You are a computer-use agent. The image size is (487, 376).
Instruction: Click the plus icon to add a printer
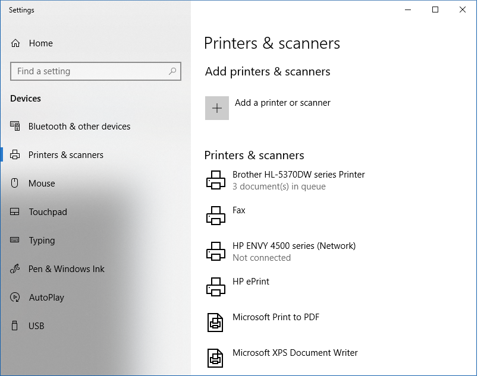tap(217, 108)
